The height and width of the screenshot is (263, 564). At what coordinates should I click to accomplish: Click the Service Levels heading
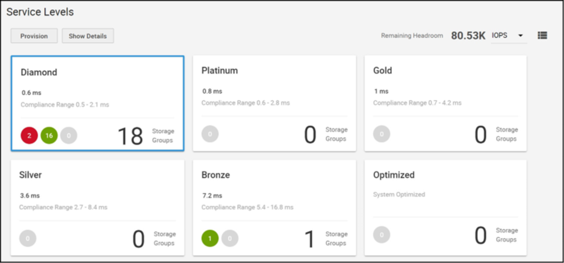click(x=40, y=12)
